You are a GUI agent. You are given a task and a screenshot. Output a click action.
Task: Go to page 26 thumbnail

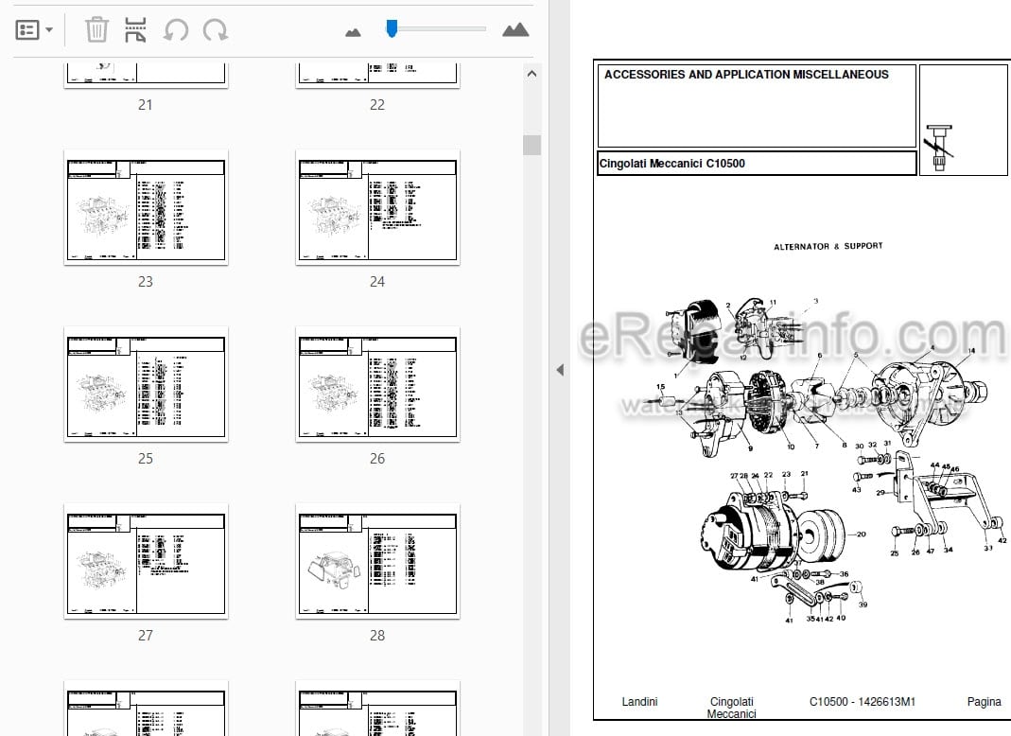tap(377, 384)
